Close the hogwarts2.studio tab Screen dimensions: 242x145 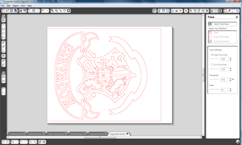(x=127, y=134)
